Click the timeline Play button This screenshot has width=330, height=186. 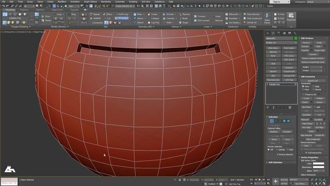(260, 180)
